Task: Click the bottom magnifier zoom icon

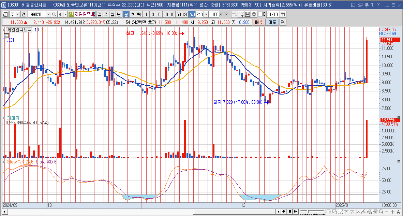Action: pos(381,212)
